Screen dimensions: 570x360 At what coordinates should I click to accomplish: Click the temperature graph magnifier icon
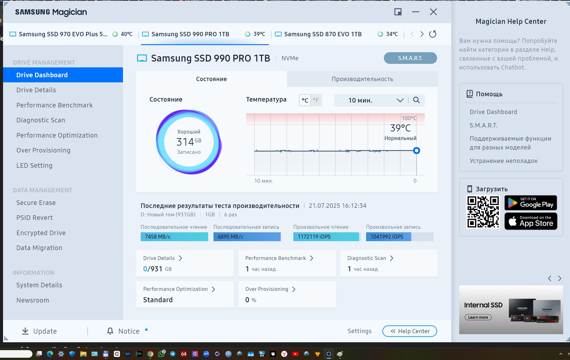click(416, 100)
